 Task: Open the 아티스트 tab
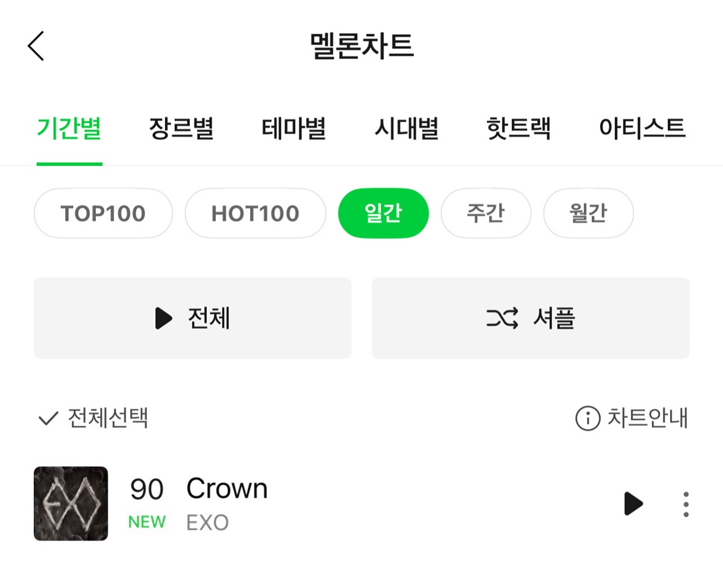click(x=642, y=128)
